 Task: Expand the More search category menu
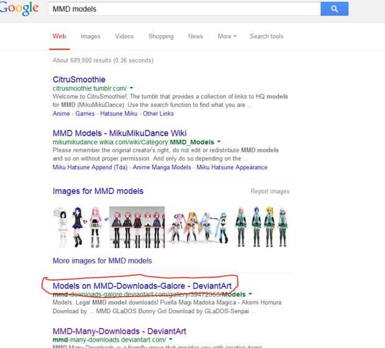[x=227, y=37]
